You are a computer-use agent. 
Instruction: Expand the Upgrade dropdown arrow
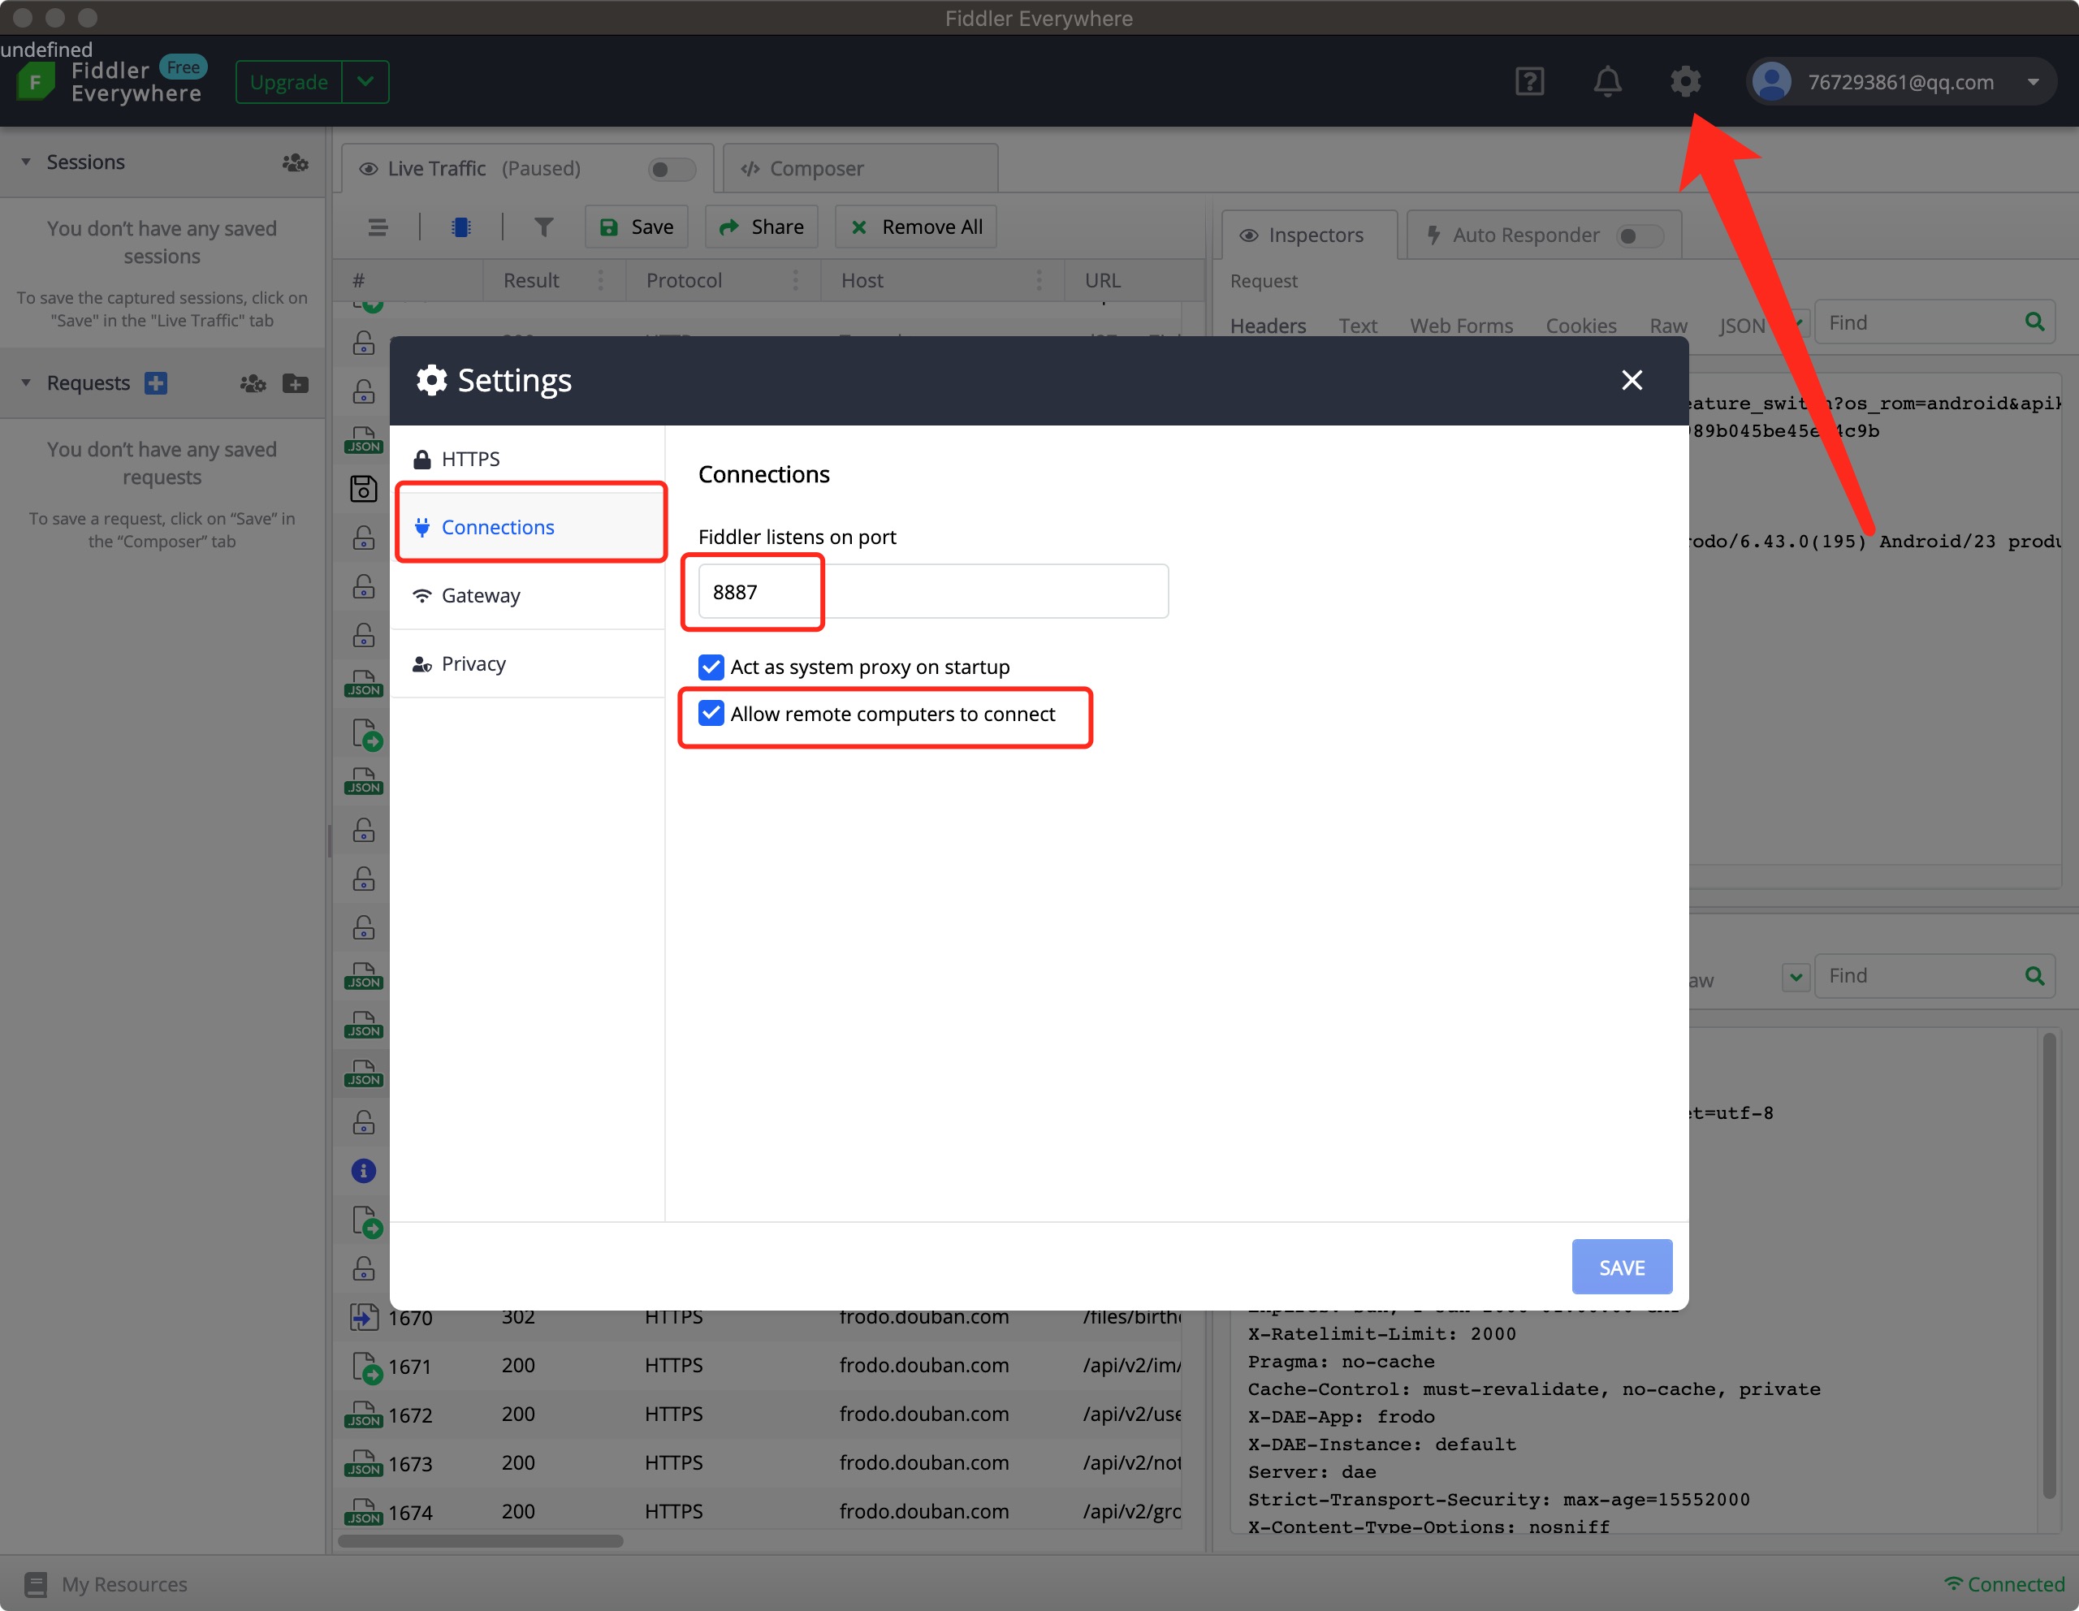point(365,82)
